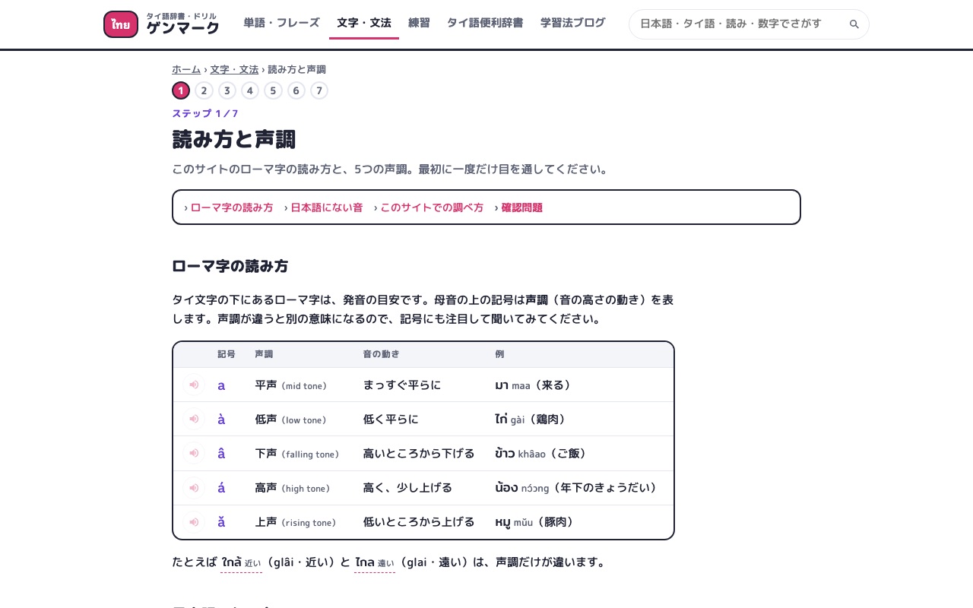Jump to step 3
This screenshot has height=608, width=973.
[x=227, y=90]
